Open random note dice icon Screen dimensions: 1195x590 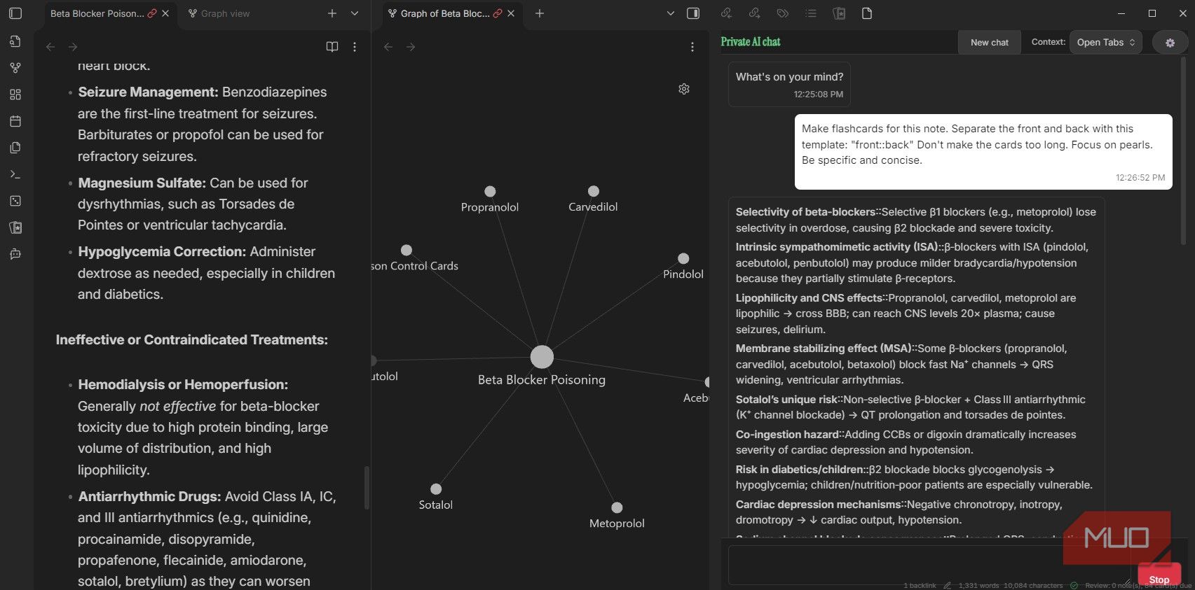pyautogui.click(x=15, y=201)
